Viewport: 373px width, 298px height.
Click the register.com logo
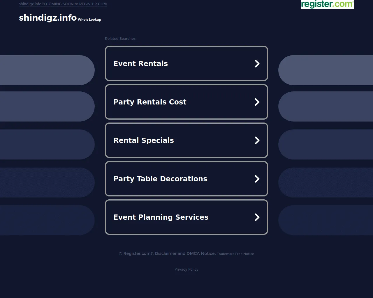coord(327,4)
